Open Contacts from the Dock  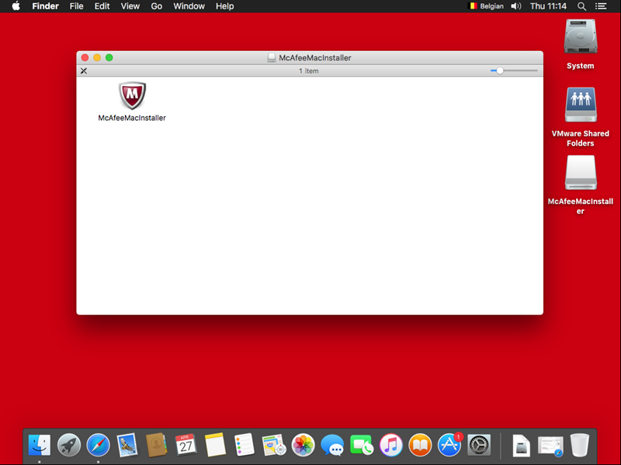click(157, 444)
